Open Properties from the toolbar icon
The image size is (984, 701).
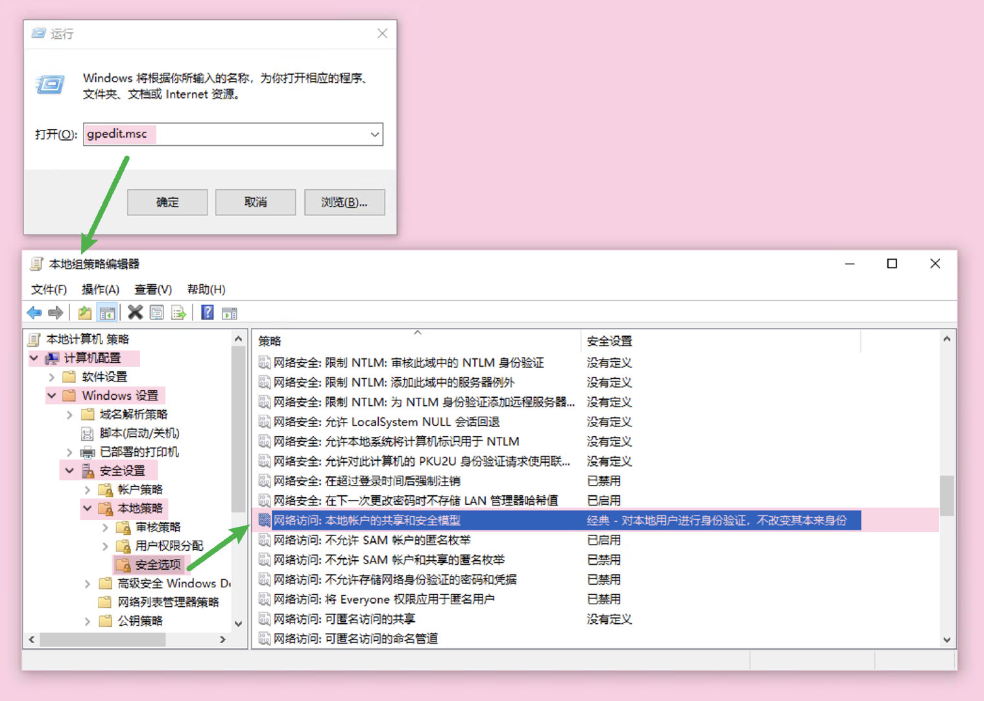click(x=156, y=313)
